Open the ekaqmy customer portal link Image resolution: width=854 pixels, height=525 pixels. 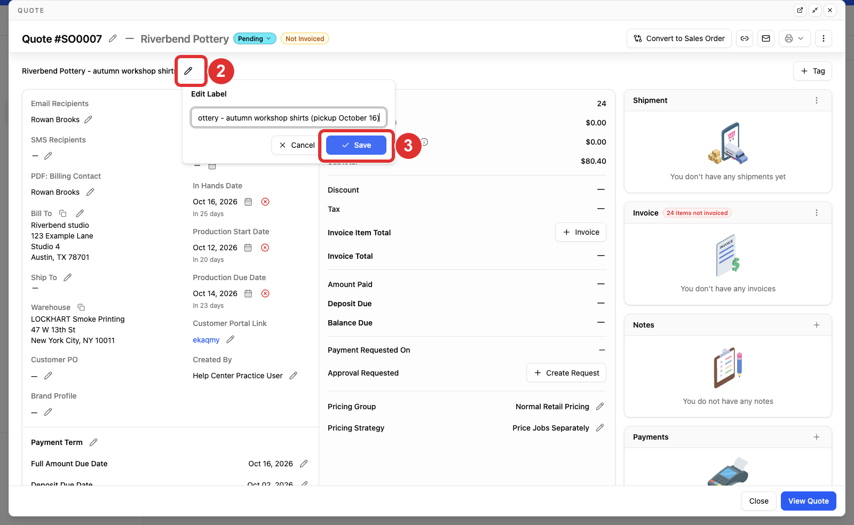click(x=206, y=340)
